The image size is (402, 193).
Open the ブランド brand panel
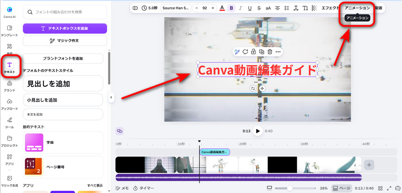[9, 86]
